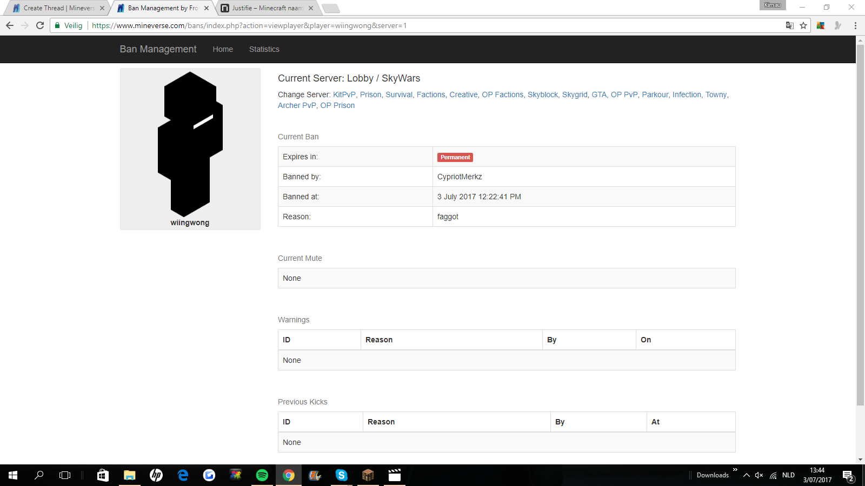Open the Windows Start menu

(13, 475)
